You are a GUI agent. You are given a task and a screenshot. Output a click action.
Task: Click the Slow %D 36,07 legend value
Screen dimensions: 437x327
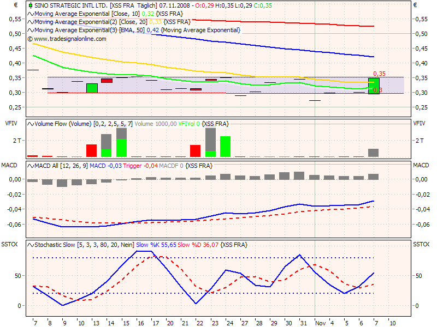[198, 245]
